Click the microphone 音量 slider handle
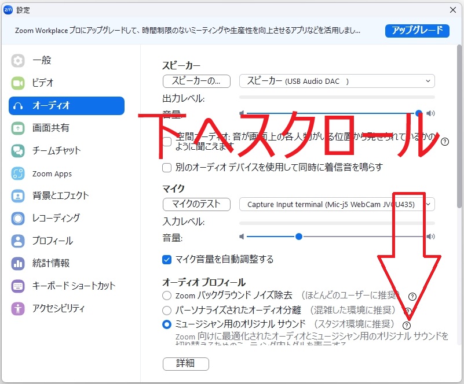Image resolution: width=464 pixels, height=384 pixels. [299, 237]
